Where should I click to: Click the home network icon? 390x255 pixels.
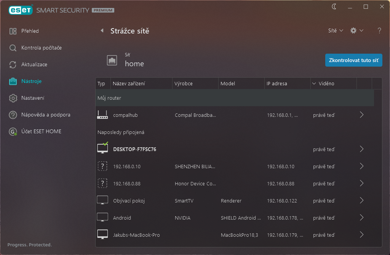coord(112,61)
